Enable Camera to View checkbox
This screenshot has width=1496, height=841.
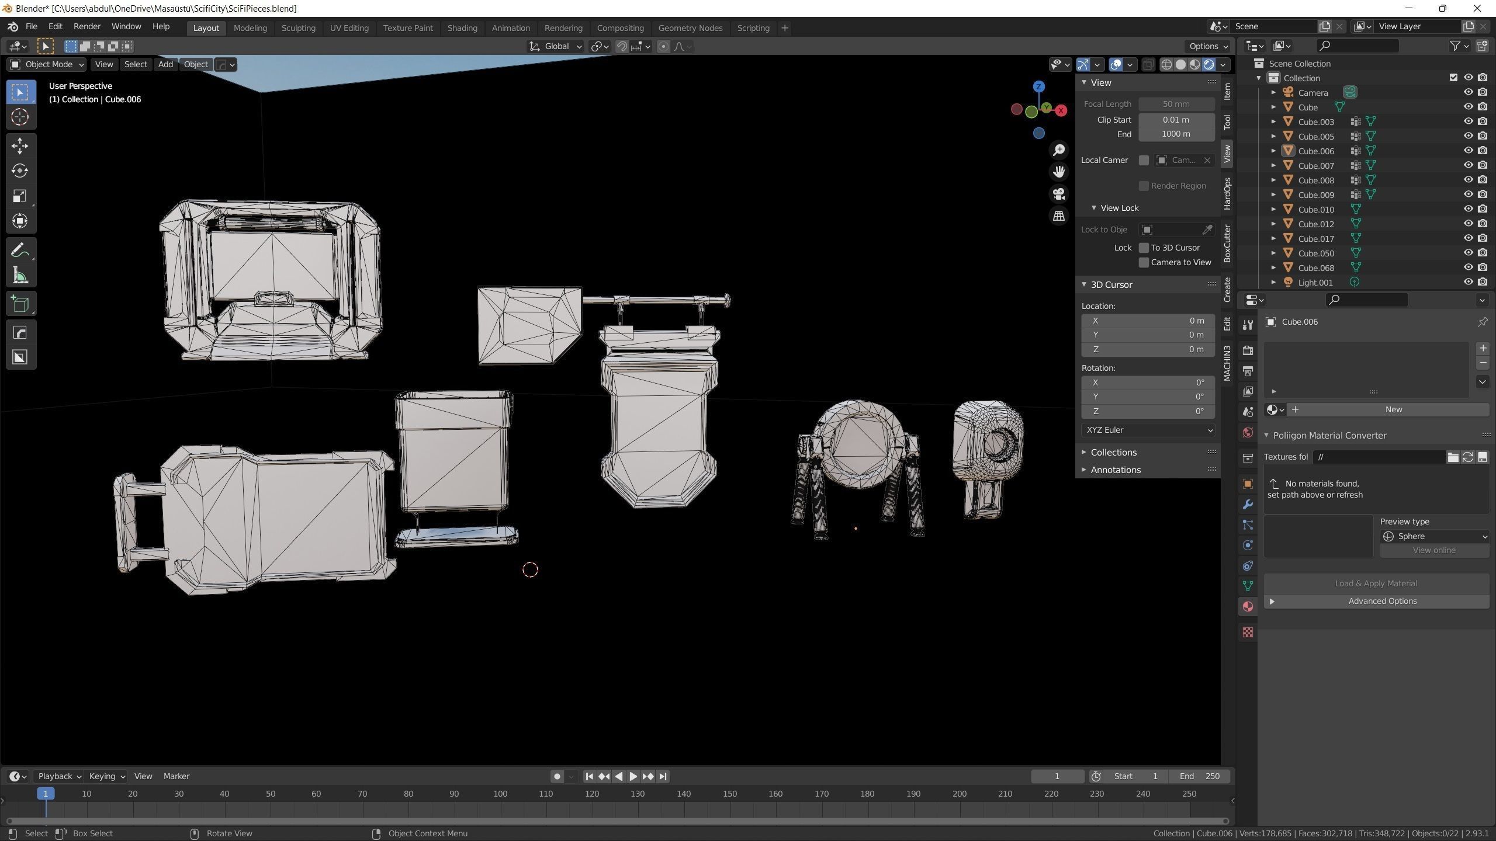point(1144,262)
